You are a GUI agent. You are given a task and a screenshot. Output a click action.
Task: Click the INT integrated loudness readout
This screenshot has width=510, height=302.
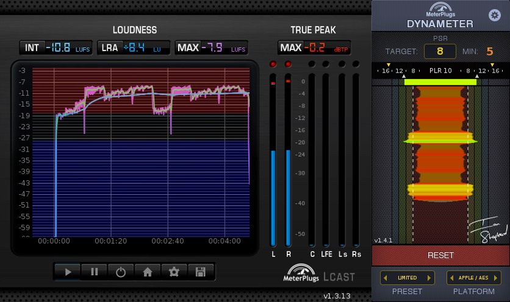[56, 47]
